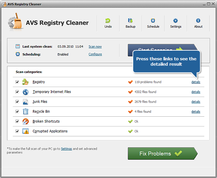Close the AVS Registry Cleaner window
This screenshot has height=178, width=217.
pyautogui.click(x=213, y=4)
